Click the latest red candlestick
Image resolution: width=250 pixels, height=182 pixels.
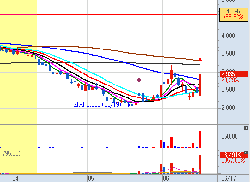pyautogui.click(x=200, y=85)
